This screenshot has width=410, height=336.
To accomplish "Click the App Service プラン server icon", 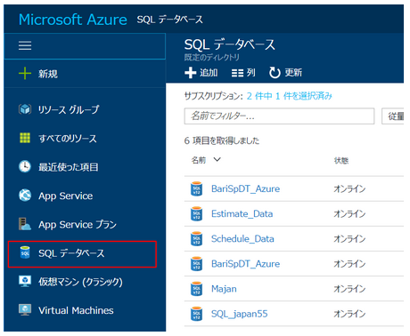I will (x=25, y=224).
